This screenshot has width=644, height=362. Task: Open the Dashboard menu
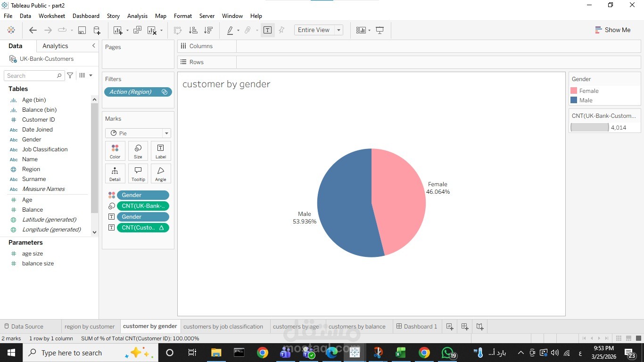[86, 16]
